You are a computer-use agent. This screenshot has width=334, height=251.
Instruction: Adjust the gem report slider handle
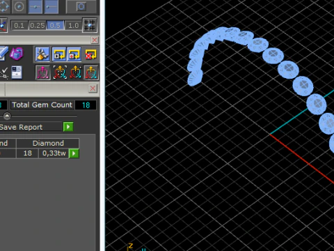coord(7,116)
